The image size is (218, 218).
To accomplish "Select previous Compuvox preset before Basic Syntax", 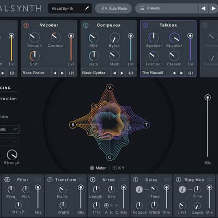I will coord(114,73).
